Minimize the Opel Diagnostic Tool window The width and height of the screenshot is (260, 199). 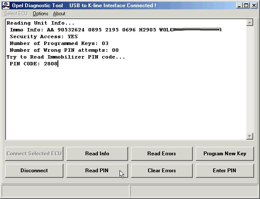pos(239,6)
